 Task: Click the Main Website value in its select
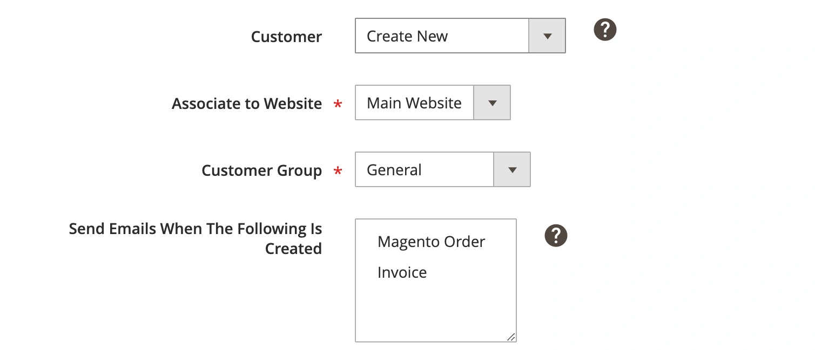point(414,102)
